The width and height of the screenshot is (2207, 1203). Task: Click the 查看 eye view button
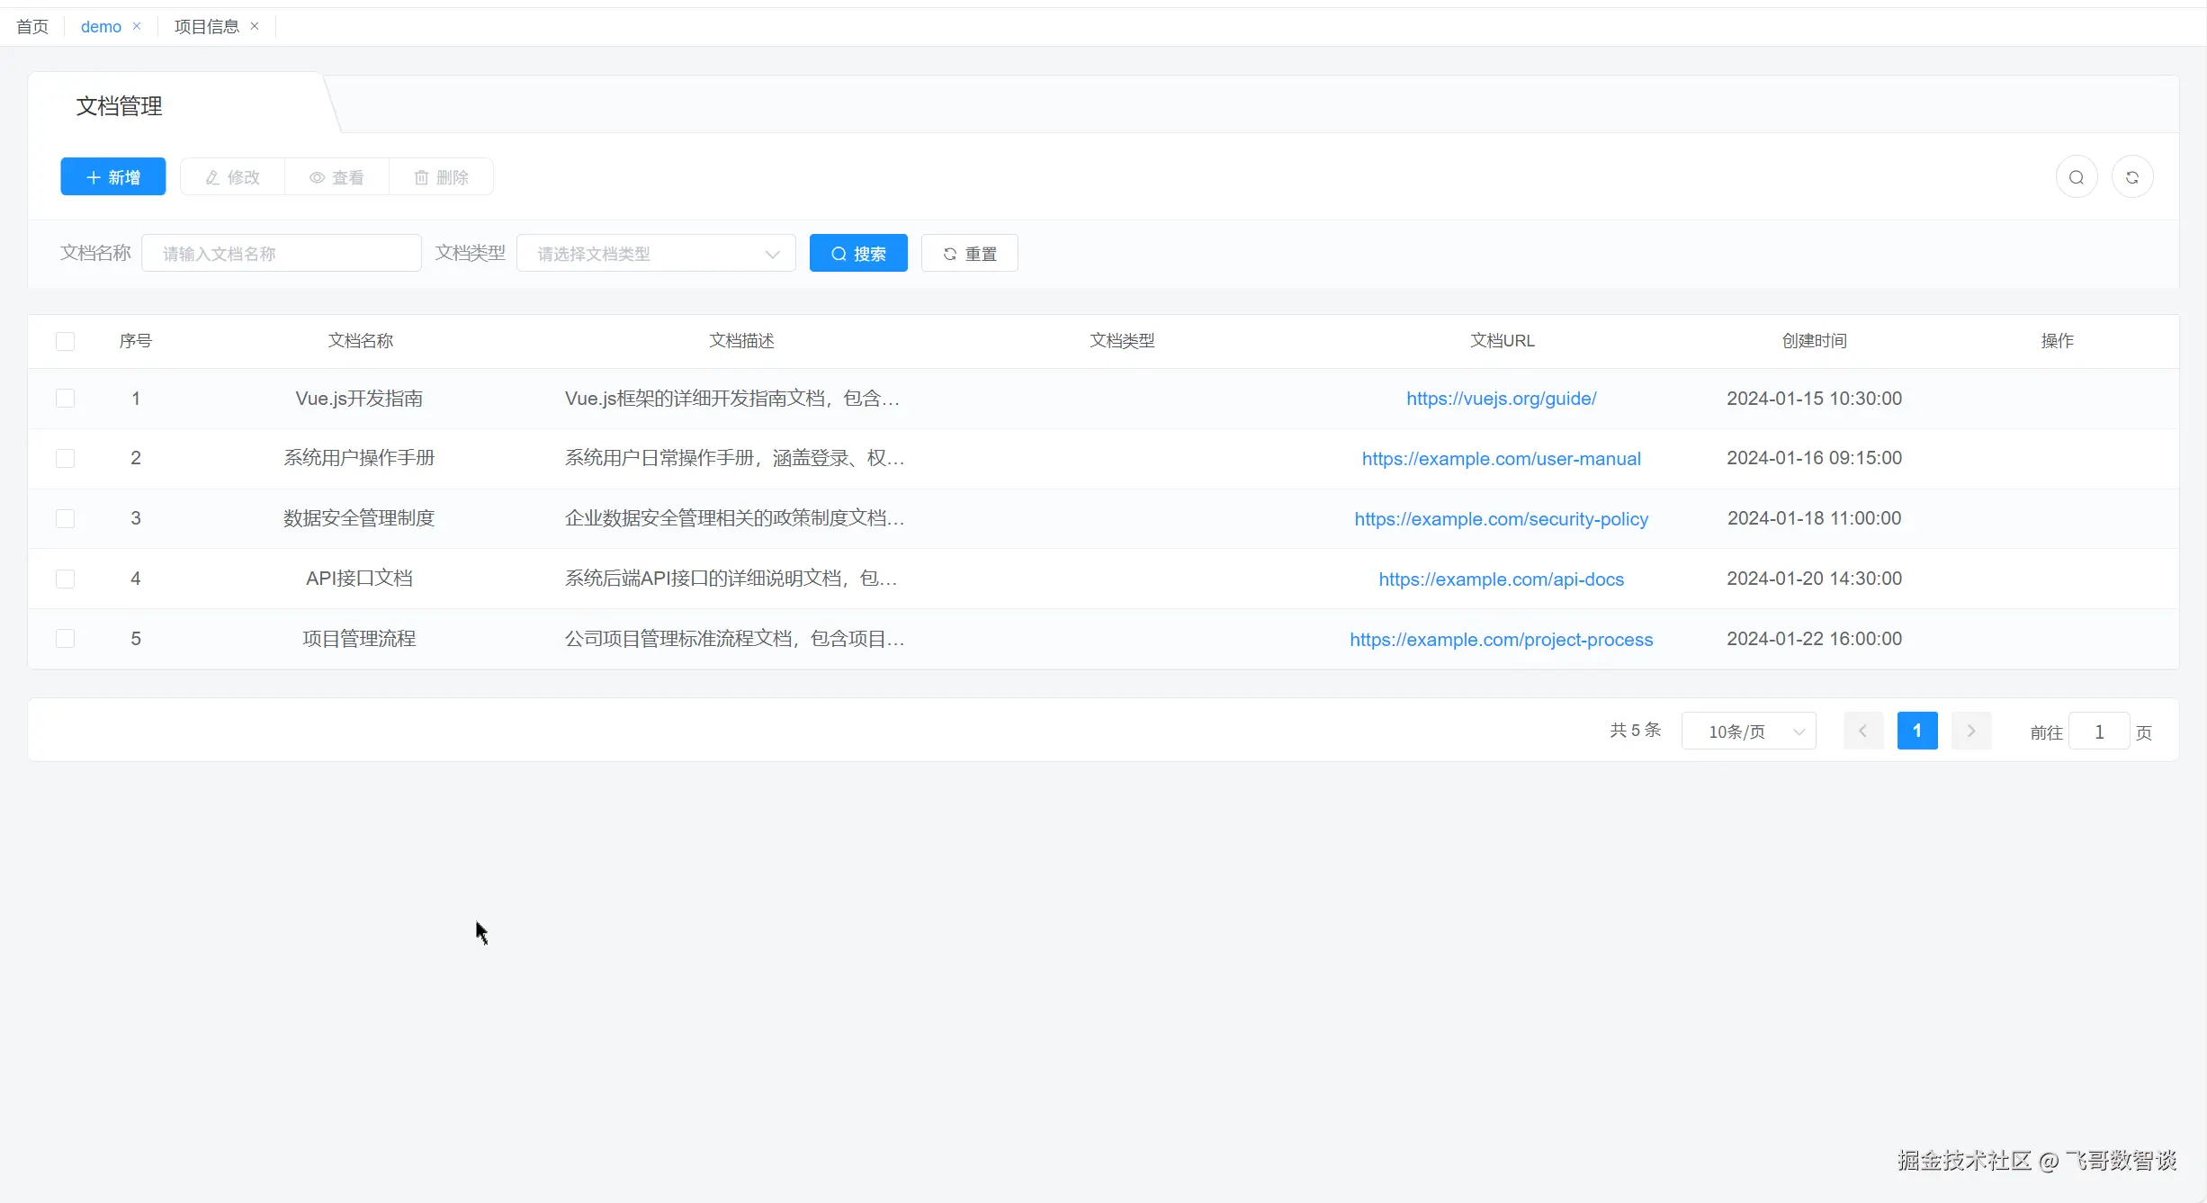click(336, 177)
